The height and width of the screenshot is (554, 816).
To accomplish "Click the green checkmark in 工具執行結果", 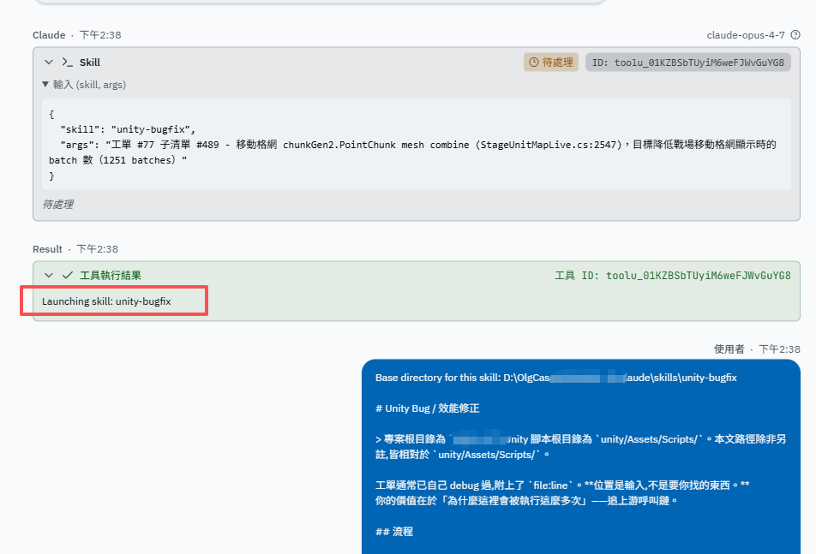I will pos(67,276).
